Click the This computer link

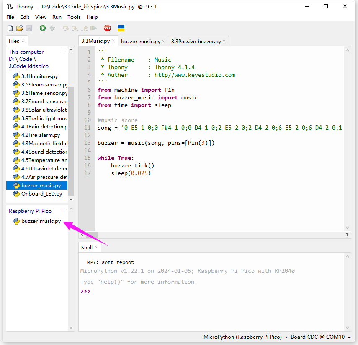pyautogui.click(x=26, y=52)
